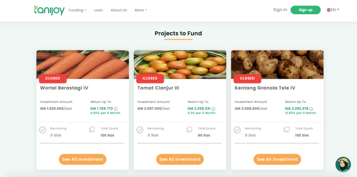Click Total Quota icon on Wortel Berastagi card
This screenshot has height=177, width=357.
point(92,130)
